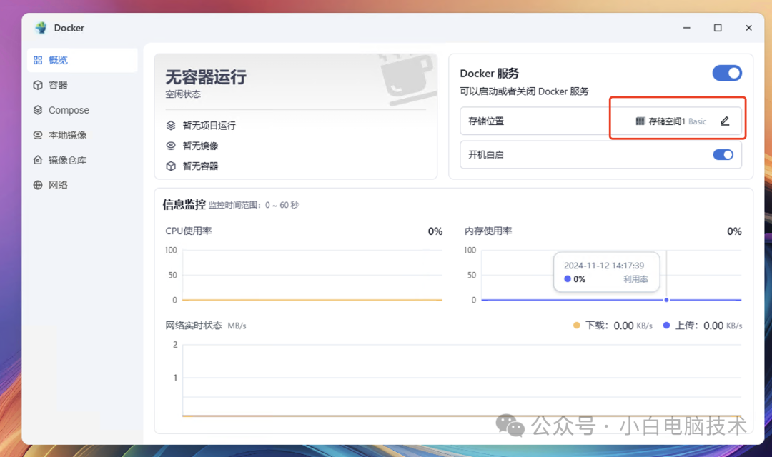Viewport: 772px width, 457px height.
Task: Turn off the Docker 服务 toggle switch
Action: click(727, 74)
